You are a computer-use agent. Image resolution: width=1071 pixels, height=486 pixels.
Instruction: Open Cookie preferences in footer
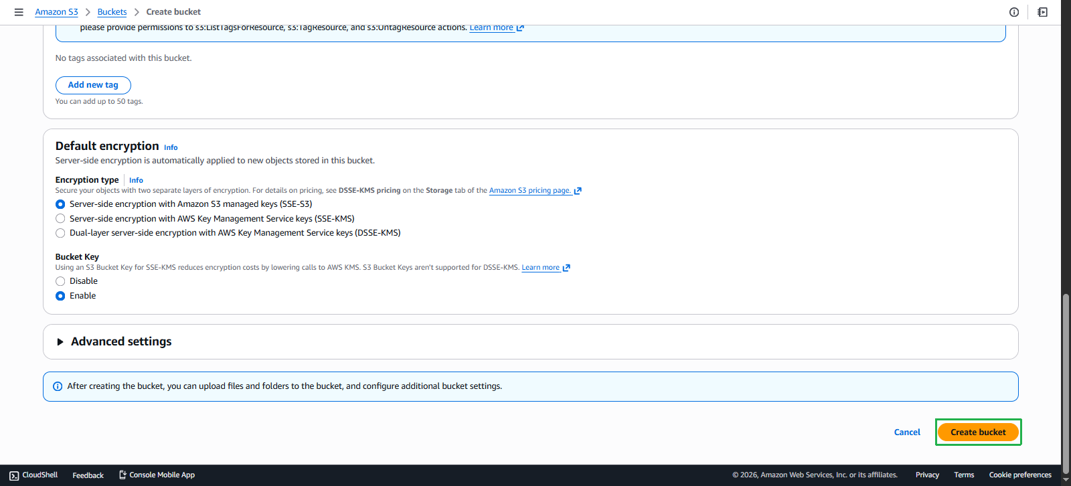click(1020, 475)
